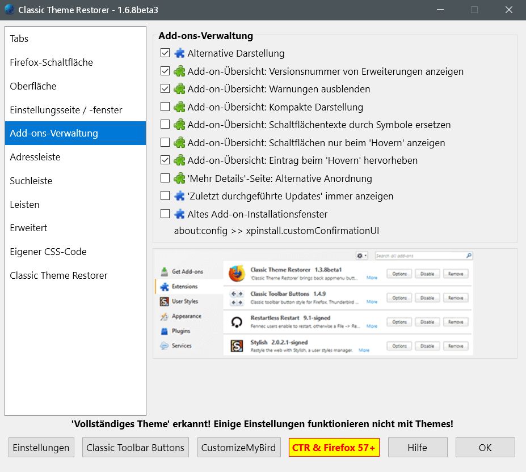
Task: Click green puzzle icon beside Warnungen ausblenden
Action: [180, 89]
